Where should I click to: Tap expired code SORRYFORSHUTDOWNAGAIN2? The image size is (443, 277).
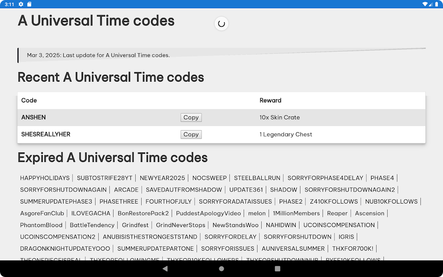tap(350, 190)
